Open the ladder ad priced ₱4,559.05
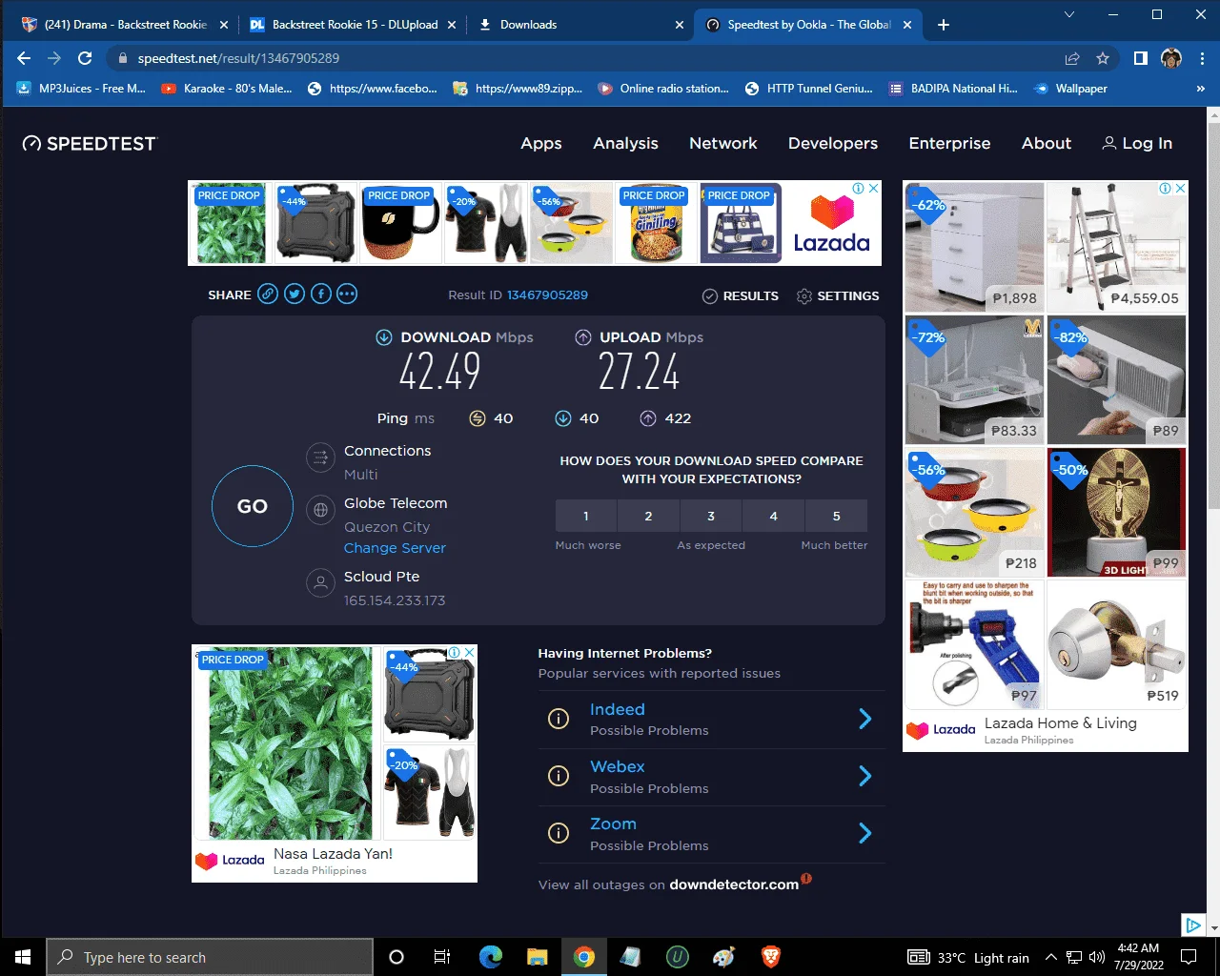This screenshot has height=976, width=1220. pos(1117,246)
